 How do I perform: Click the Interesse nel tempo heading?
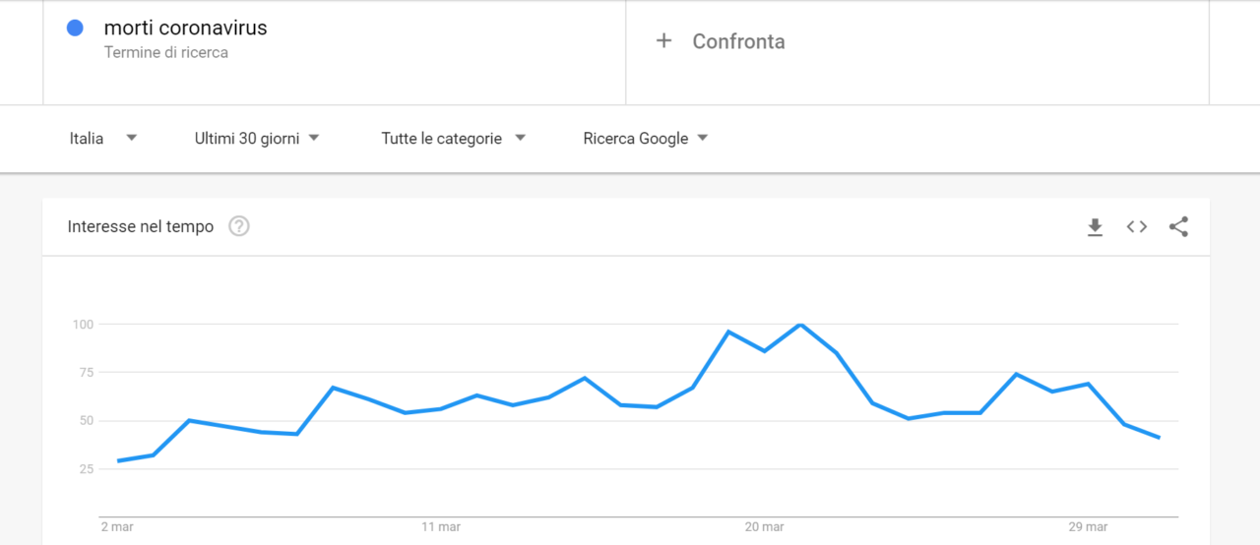pos(141,227)
